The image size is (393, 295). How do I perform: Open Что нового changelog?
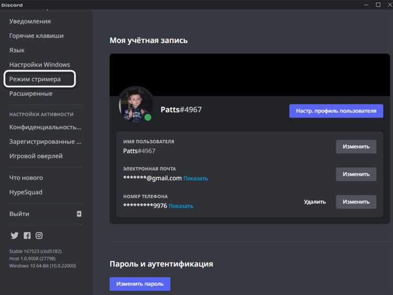pos(26,178)
